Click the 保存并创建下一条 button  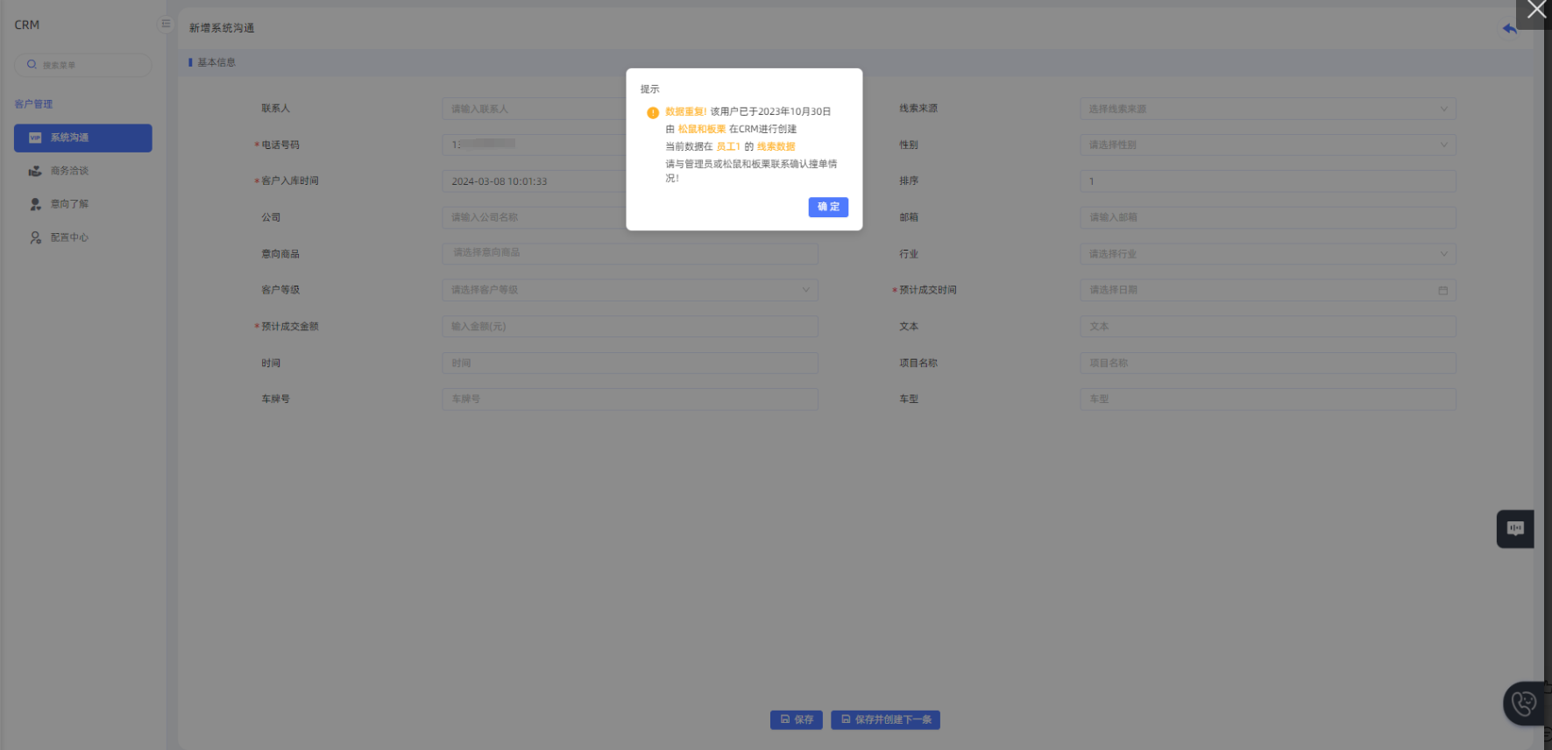[885, 719]
